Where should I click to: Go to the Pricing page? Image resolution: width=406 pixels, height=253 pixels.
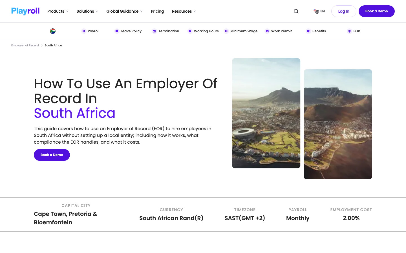157,11
